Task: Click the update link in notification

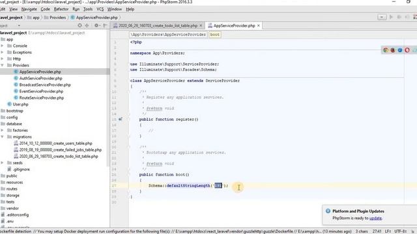Action: point(375,218)
